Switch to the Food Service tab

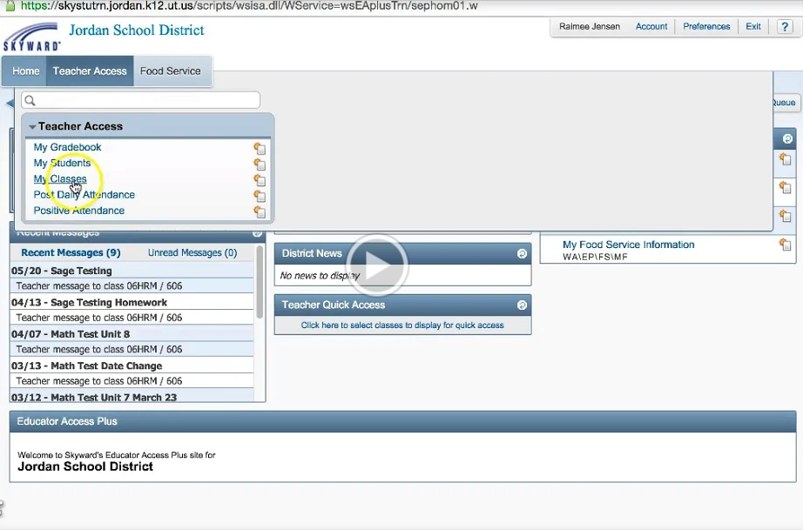click(172, 70)
